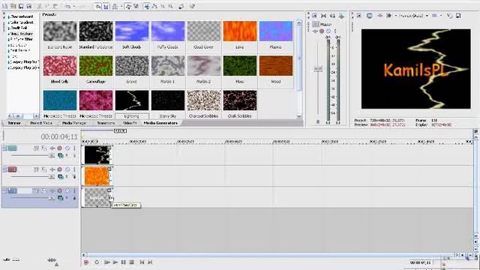This screenshot has height=270, width=480.
Task: Toggle the Enable Snapping toolbar button
Action: (98, 7)
